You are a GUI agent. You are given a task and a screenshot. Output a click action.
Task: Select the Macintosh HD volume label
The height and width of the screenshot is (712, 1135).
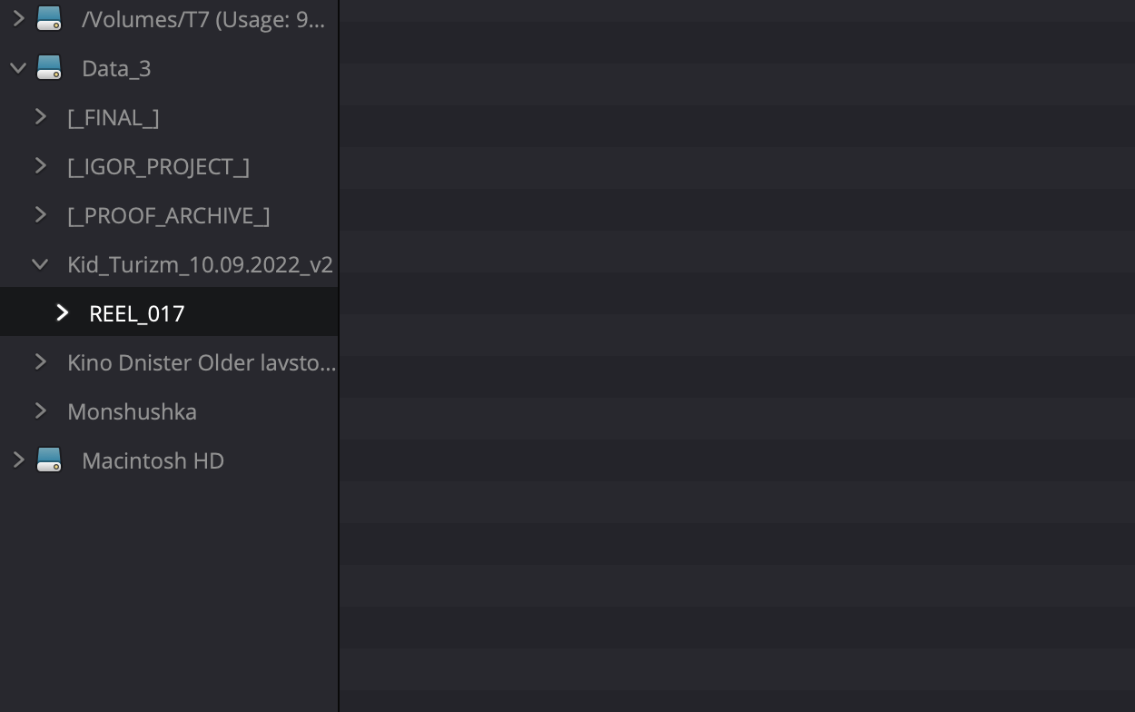[x=153, y=461]
